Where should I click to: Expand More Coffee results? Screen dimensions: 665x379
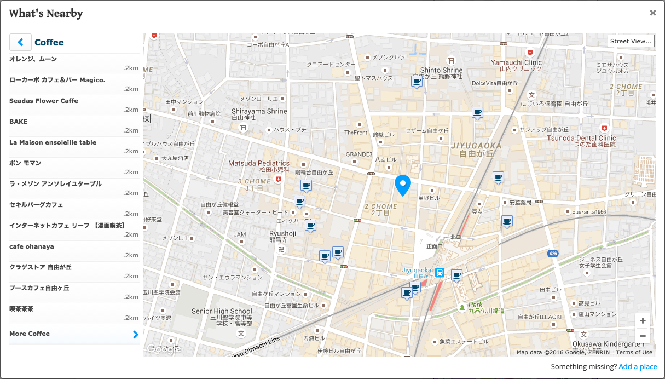point(30,334)
